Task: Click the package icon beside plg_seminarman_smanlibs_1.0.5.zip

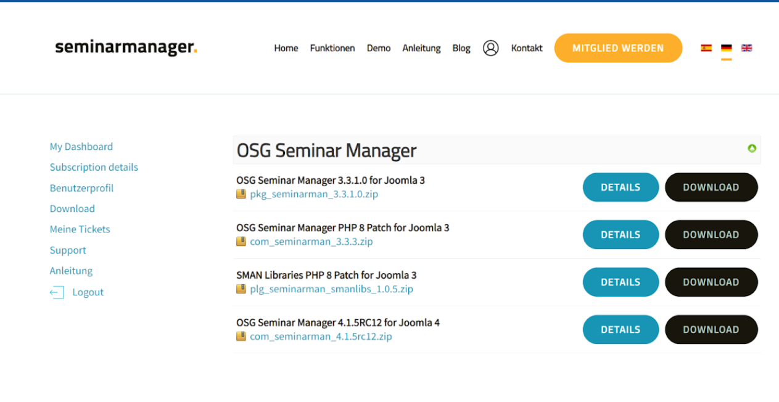Action: point(241,289)
